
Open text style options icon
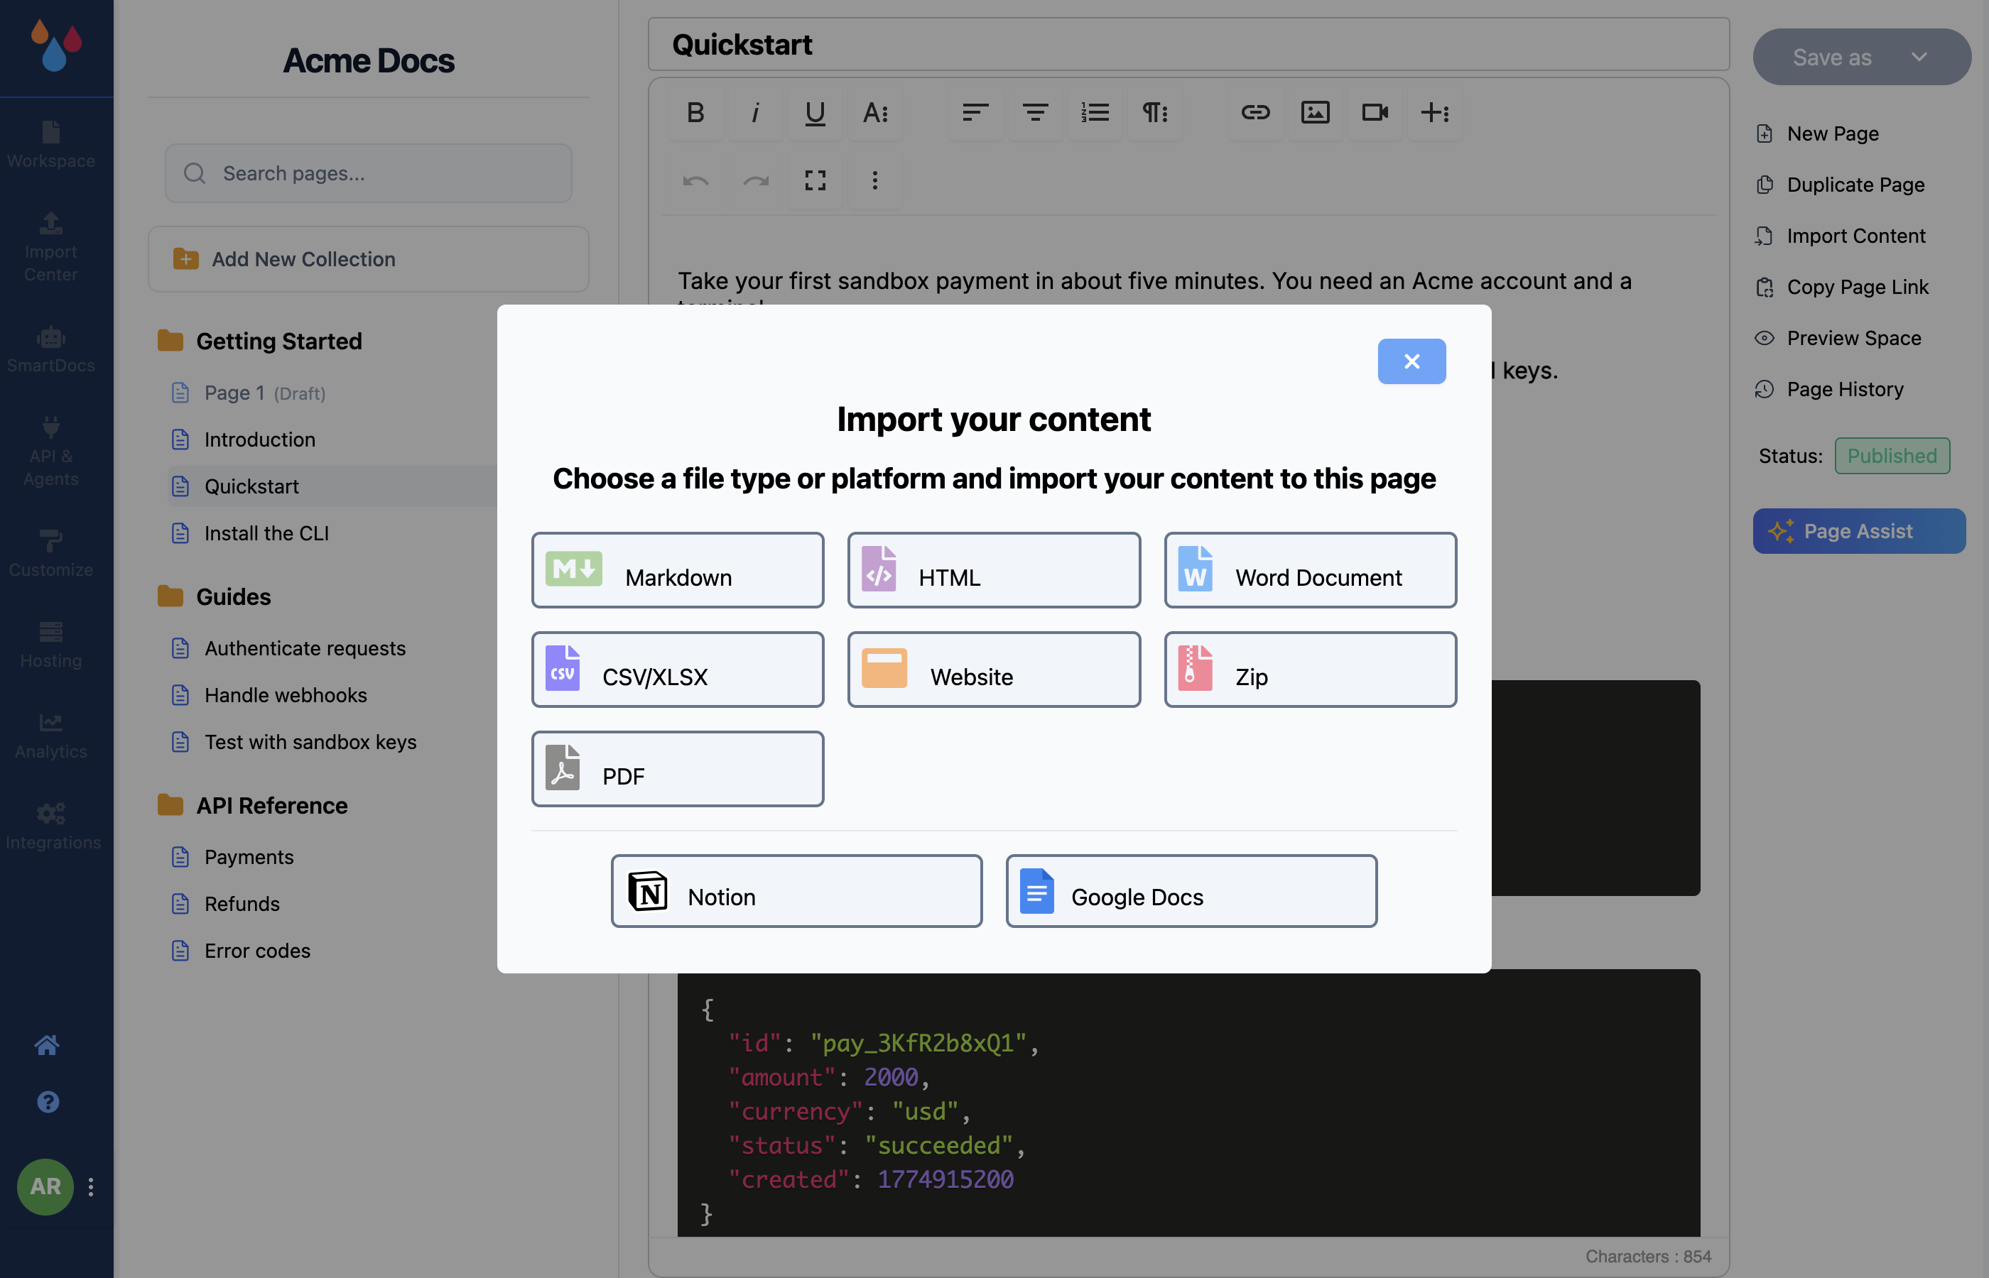click(x=875, y=112)
